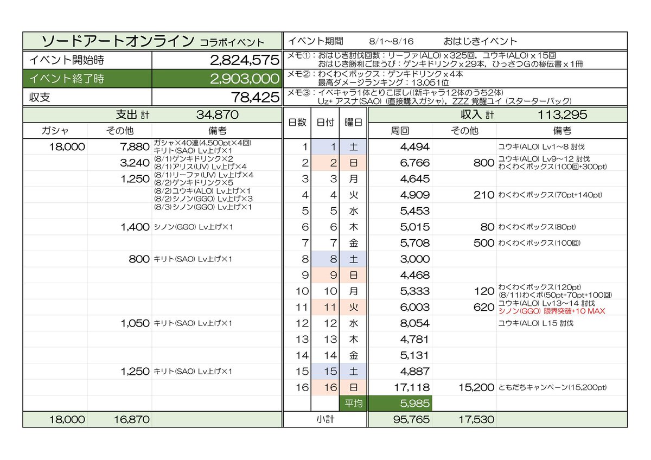651x460 pixels.
Task: Select the 周回 value 5,131
Action: pyautogui.click(x=414, y=355)
